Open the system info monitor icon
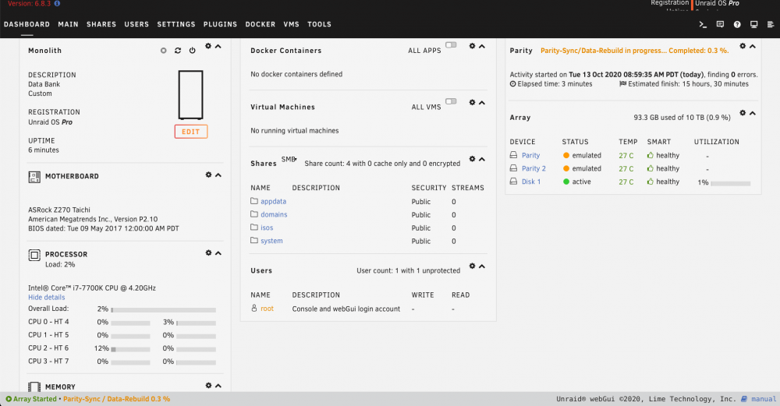The image size is (780, 406). 754,24
